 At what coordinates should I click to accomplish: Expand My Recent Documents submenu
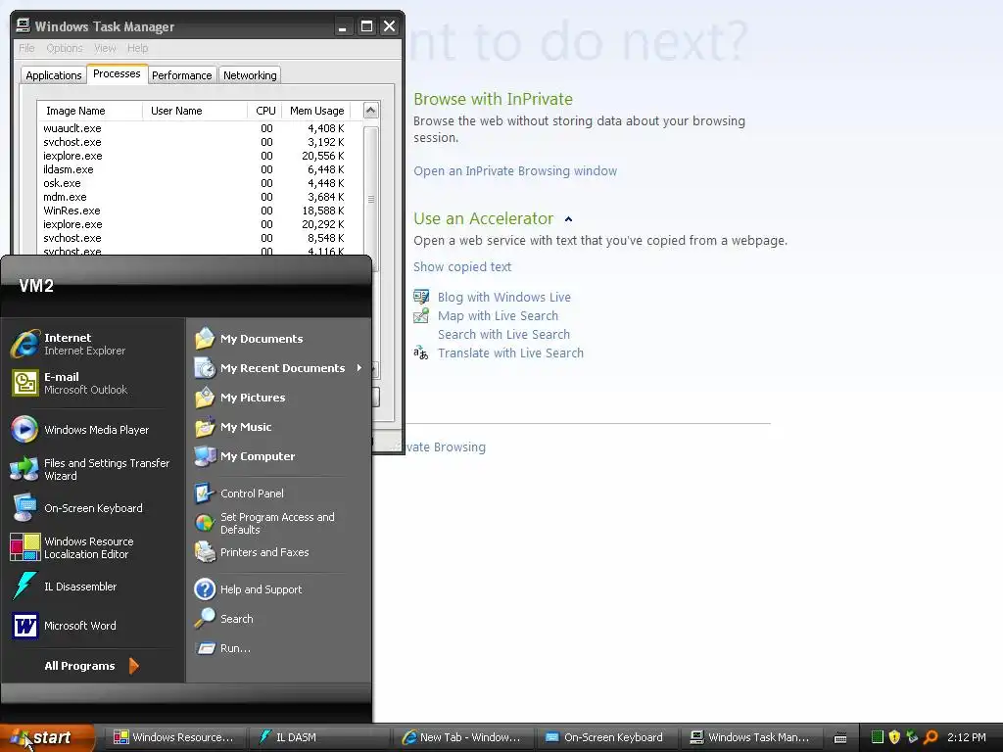(x=278, y=368)
